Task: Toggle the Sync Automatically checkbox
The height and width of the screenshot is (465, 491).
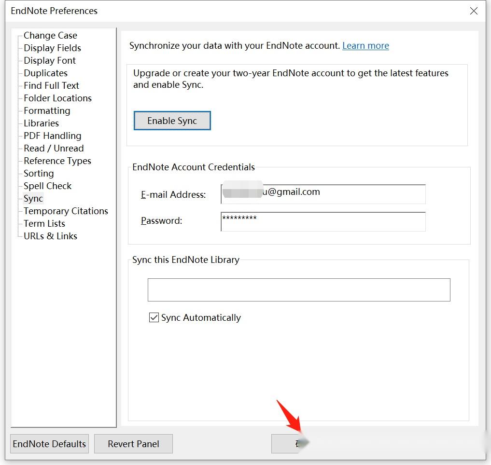Action: click(154, 317)
